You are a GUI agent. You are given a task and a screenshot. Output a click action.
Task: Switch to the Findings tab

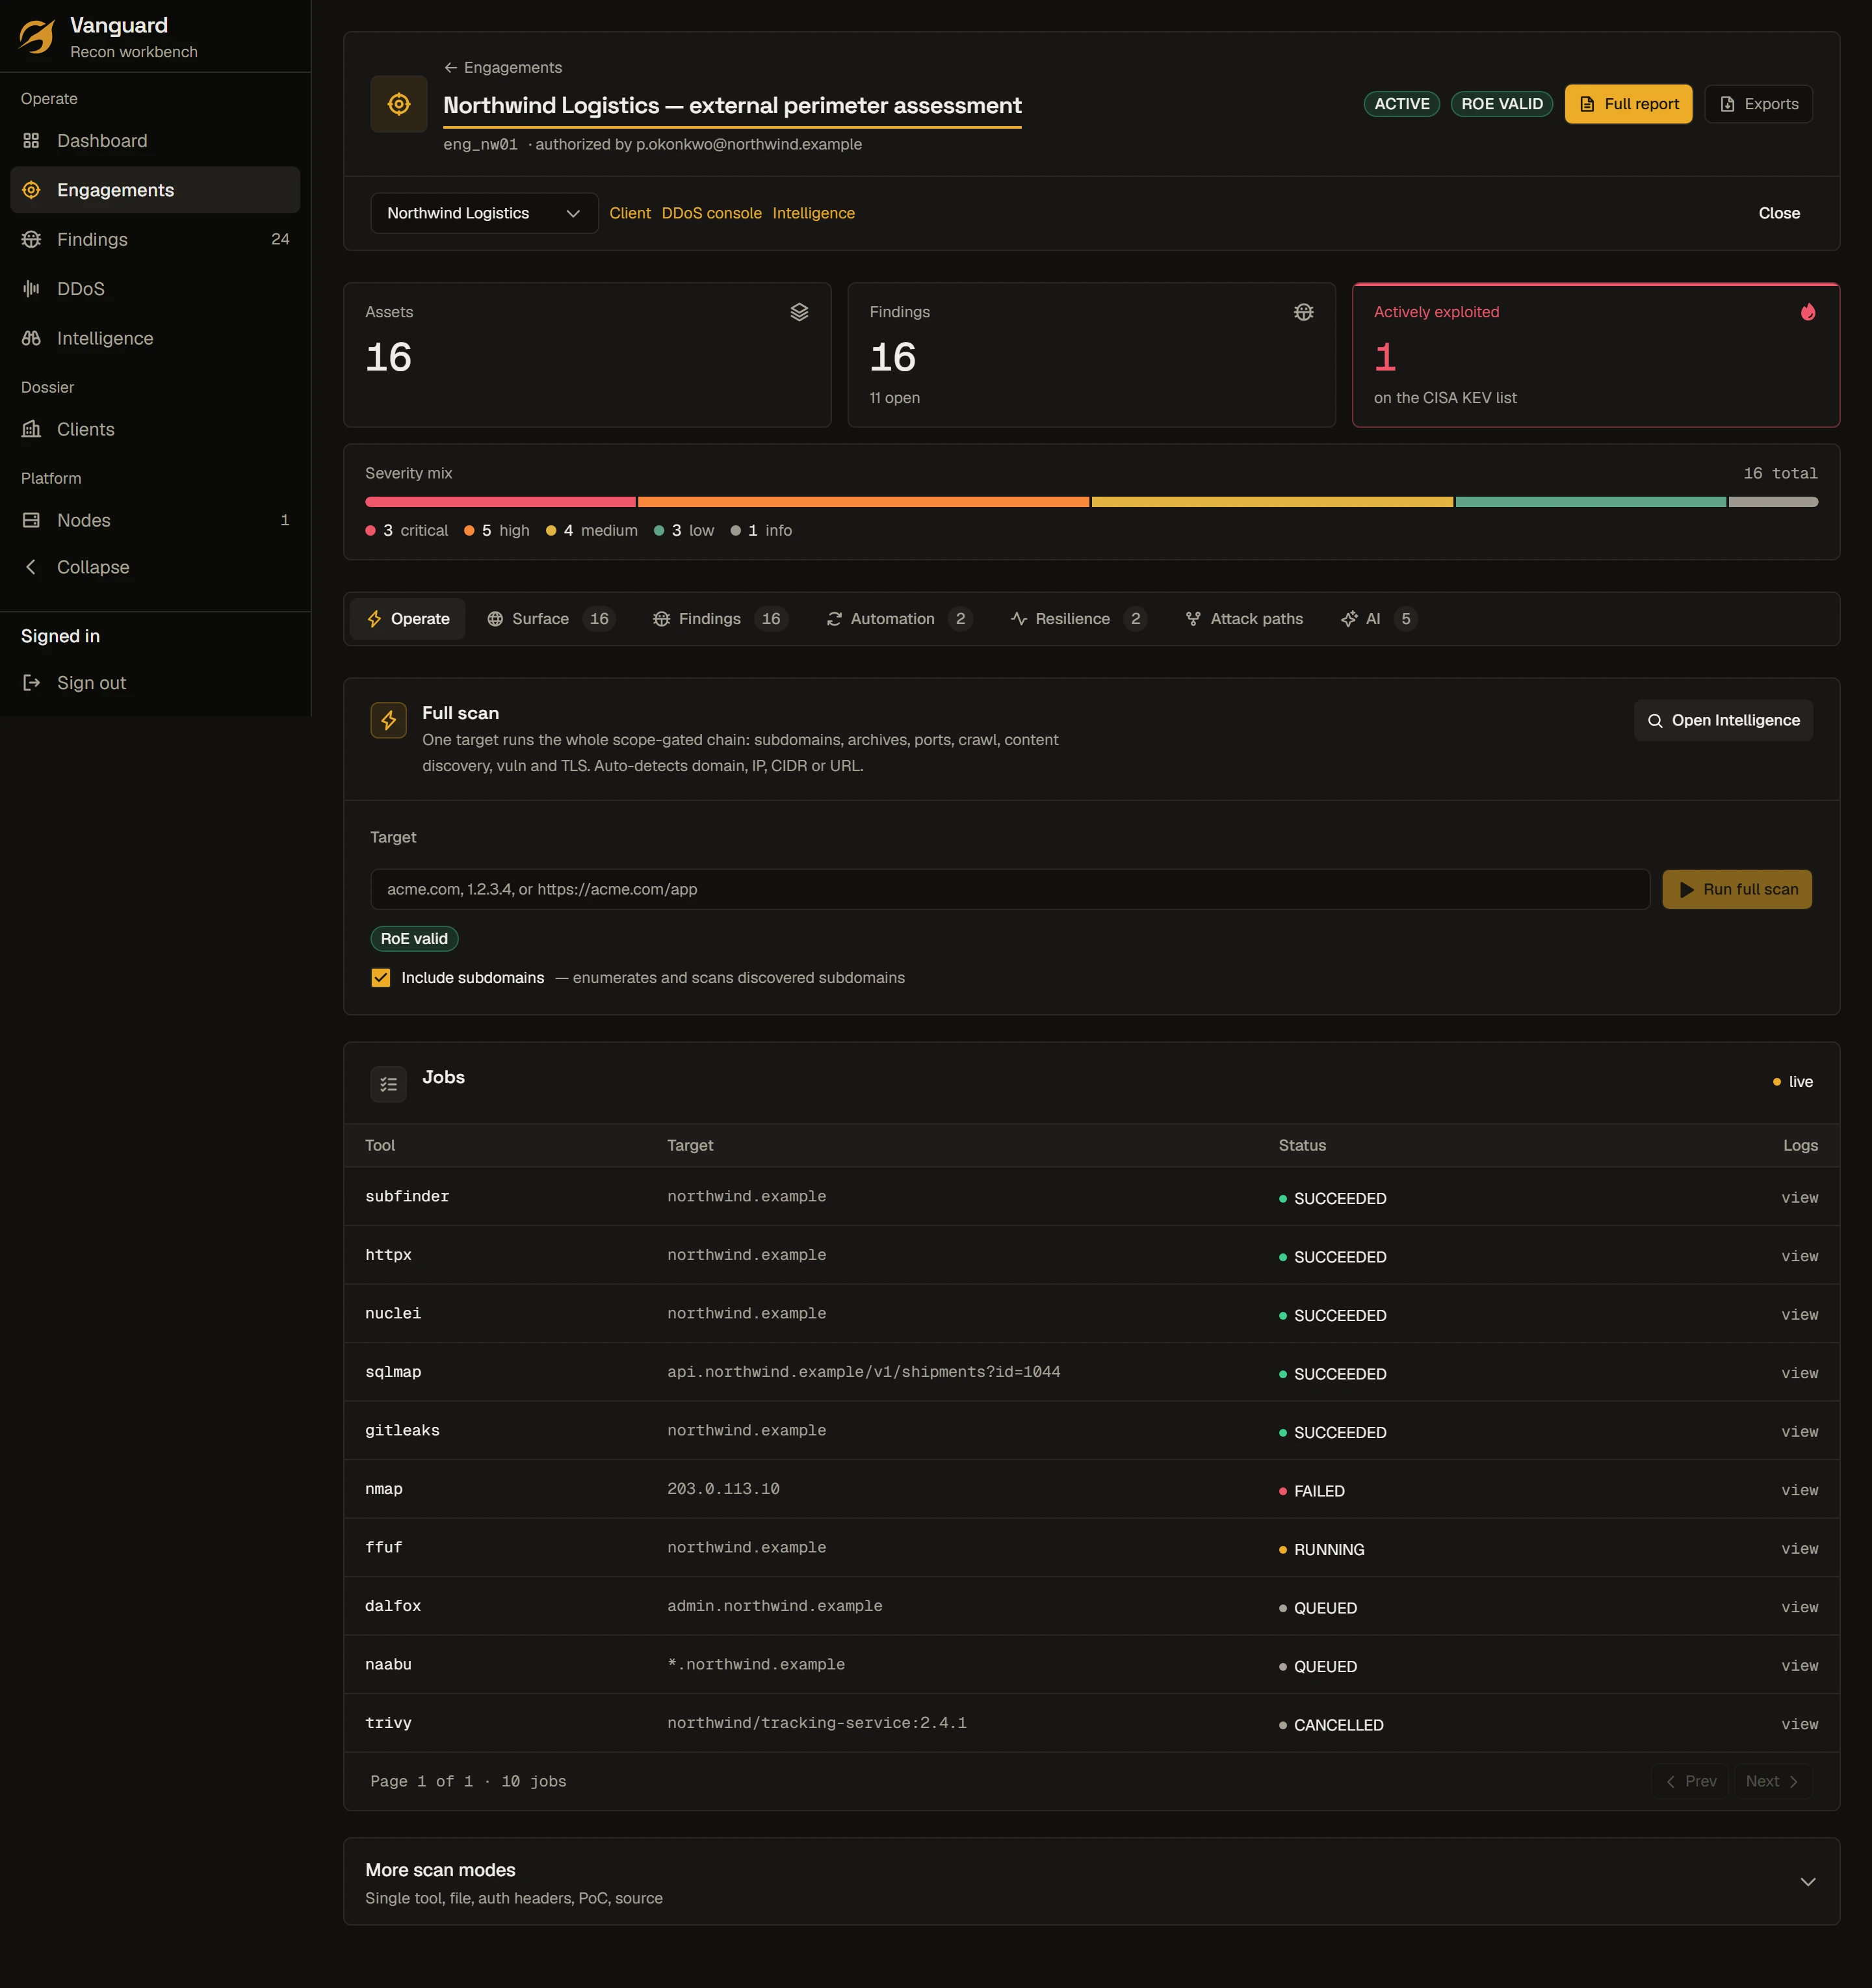point(720,619)
